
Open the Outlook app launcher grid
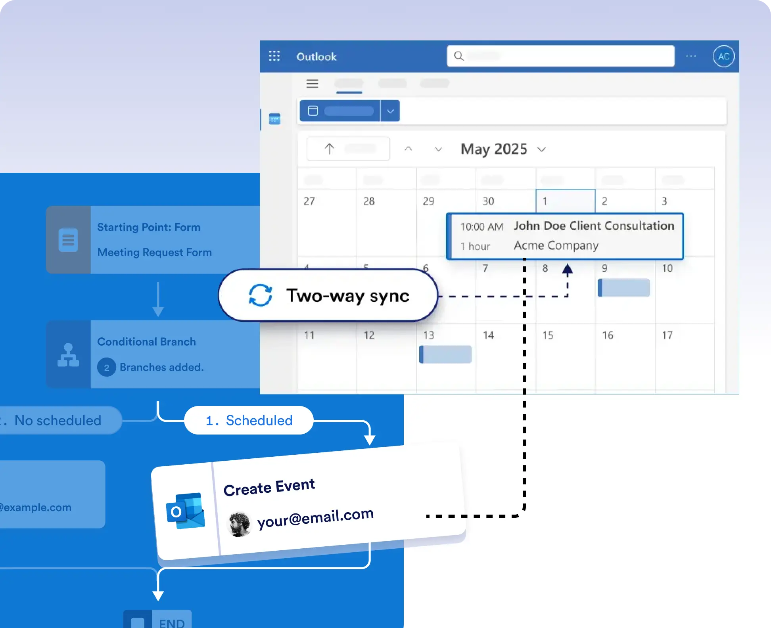[x=274, y=56]
